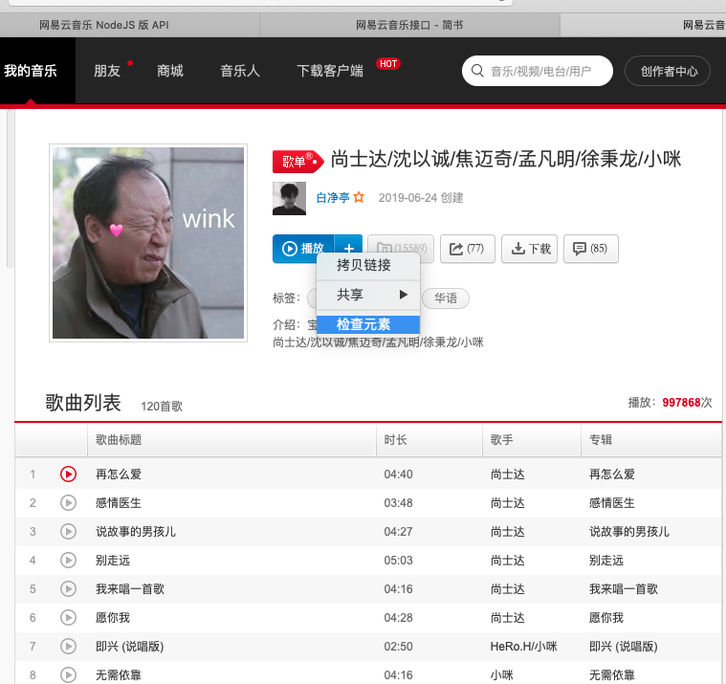Go to 我的音乐 nav item
Image resolution: width=726 pixels, height=684 pixels.
pos(31,71)
